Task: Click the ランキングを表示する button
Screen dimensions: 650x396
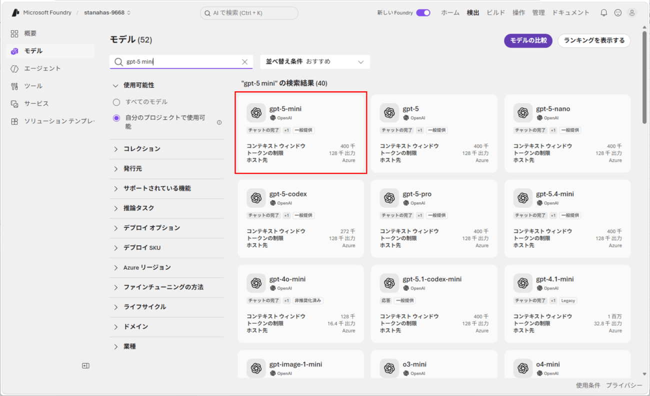Action: click(x=594, y=40)
